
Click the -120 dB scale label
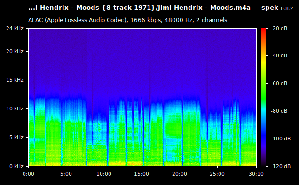click(x=281, y=166)
